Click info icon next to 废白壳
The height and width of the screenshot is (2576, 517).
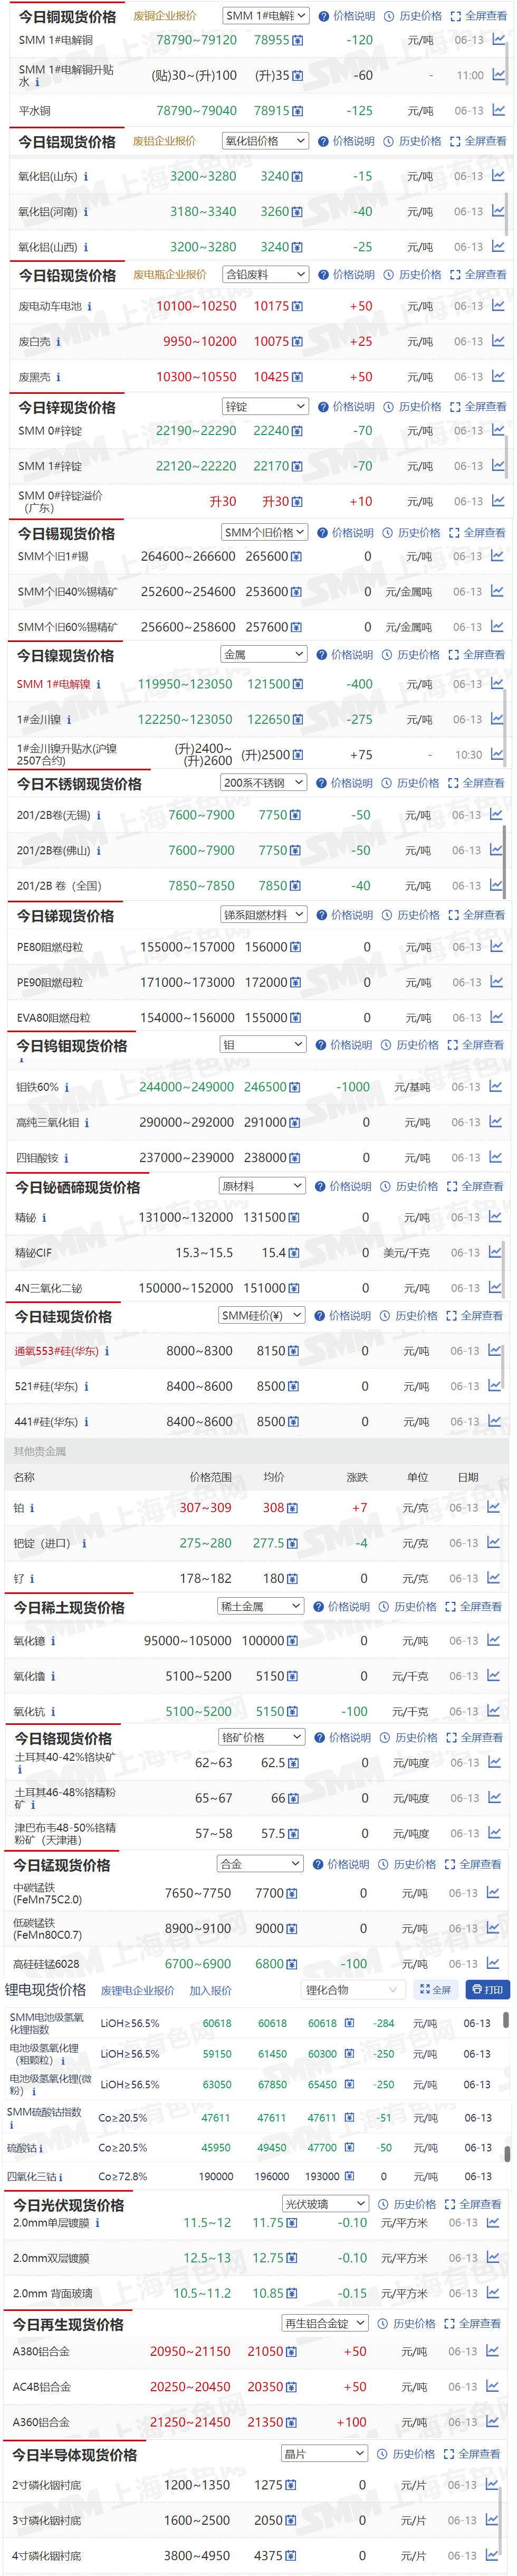(58, 342)
